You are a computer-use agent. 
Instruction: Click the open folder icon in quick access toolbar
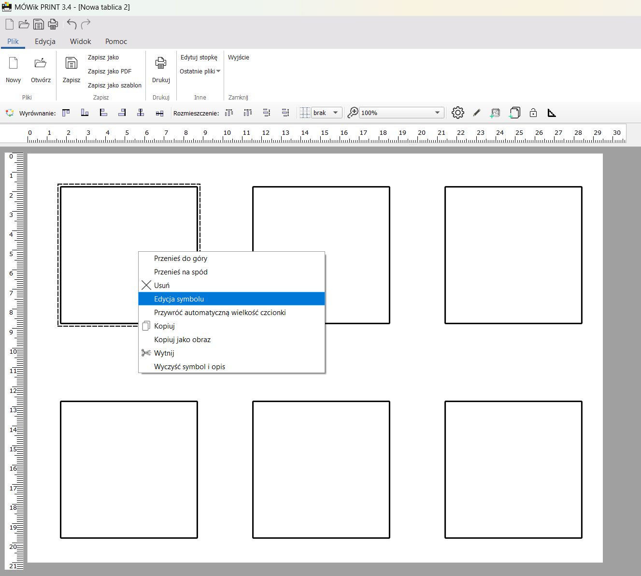(x=24, y=24)
